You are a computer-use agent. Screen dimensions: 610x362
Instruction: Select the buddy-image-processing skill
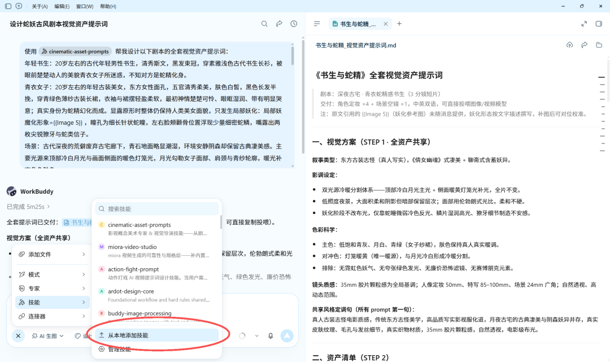click(x=157, y=316)
